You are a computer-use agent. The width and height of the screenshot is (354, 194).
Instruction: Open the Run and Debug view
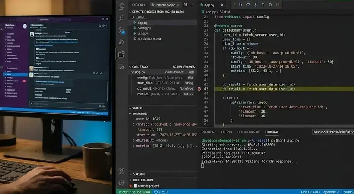coord(122,42)
